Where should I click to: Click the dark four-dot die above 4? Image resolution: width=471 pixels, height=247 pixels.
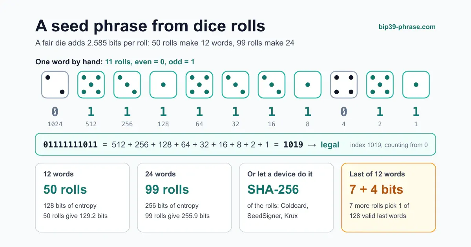[344, 85]
